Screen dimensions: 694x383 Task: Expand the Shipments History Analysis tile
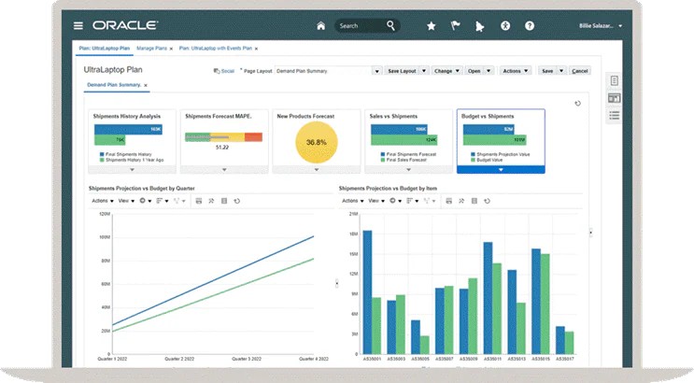pyautogui.click(x=132, y=170)
